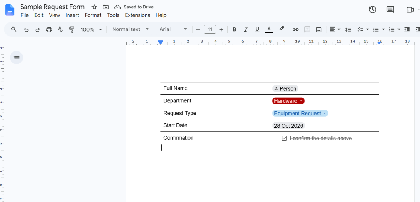
Task: Click the checklist icon
Action: click(360, 29)
